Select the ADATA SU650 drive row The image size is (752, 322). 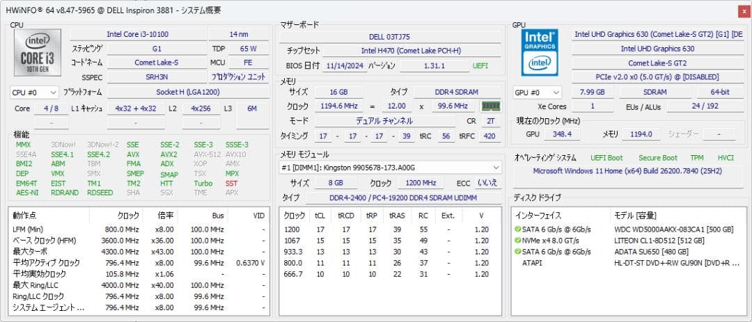click(x=628, y=252)
